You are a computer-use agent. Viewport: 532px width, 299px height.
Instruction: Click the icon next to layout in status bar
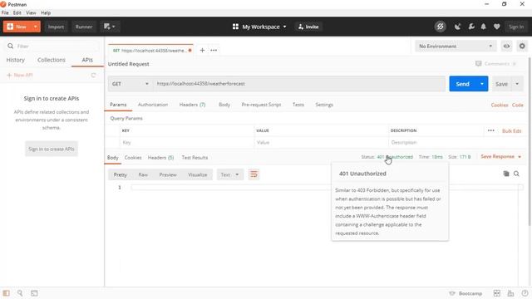(x=510, y=293)
